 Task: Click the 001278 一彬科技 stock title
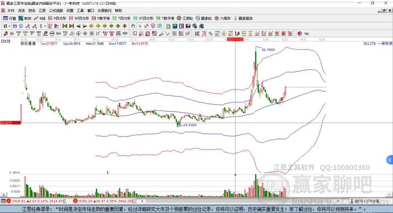click(378, 43)
